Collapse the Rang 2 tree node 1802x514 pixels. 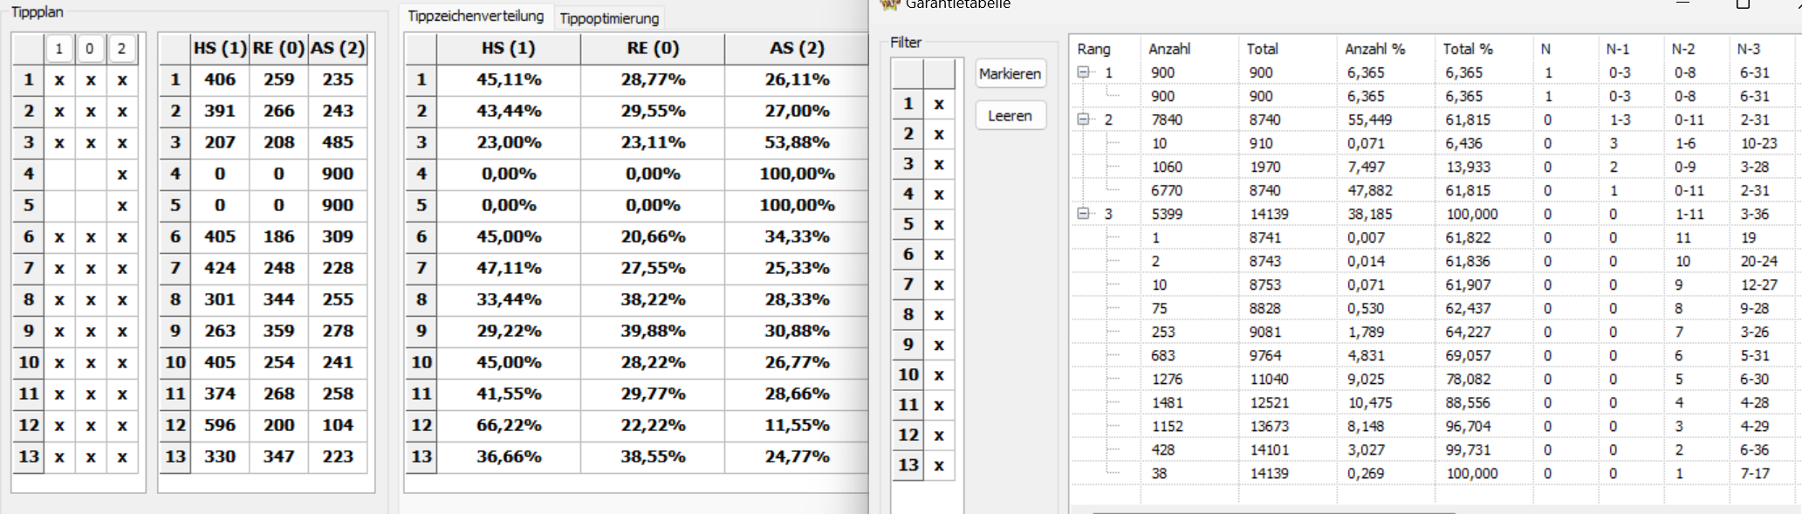coord(1084,120)
